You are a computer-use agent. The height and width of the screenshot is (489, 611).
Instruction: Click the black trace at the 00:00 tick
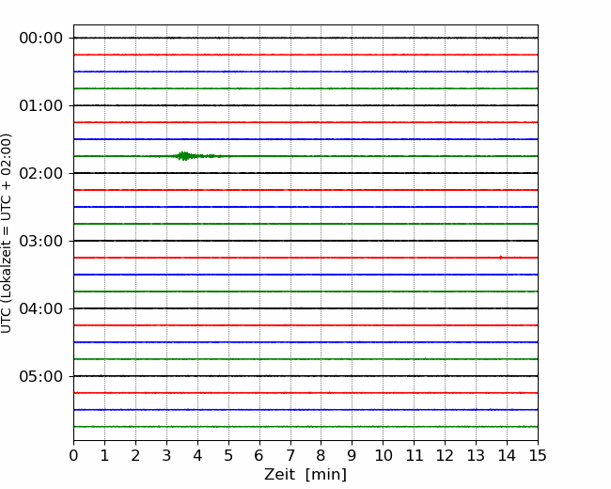click(x=305, y=38)
